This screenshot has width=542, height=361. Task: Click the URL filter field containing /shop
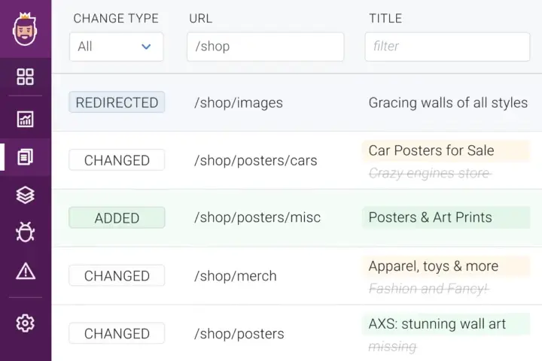click(x=265, y=47)
